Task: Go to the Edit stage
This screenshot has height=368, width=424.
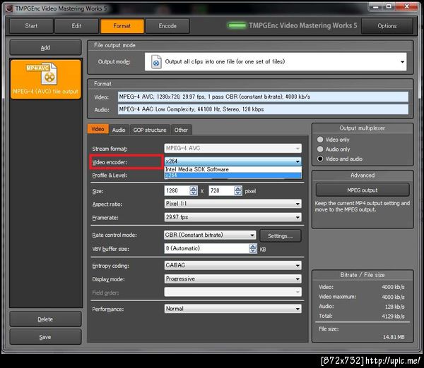Action: (76, 26)
